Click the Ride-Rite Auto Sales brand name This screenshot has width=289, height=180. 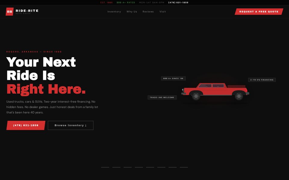(x=27, y=12)
